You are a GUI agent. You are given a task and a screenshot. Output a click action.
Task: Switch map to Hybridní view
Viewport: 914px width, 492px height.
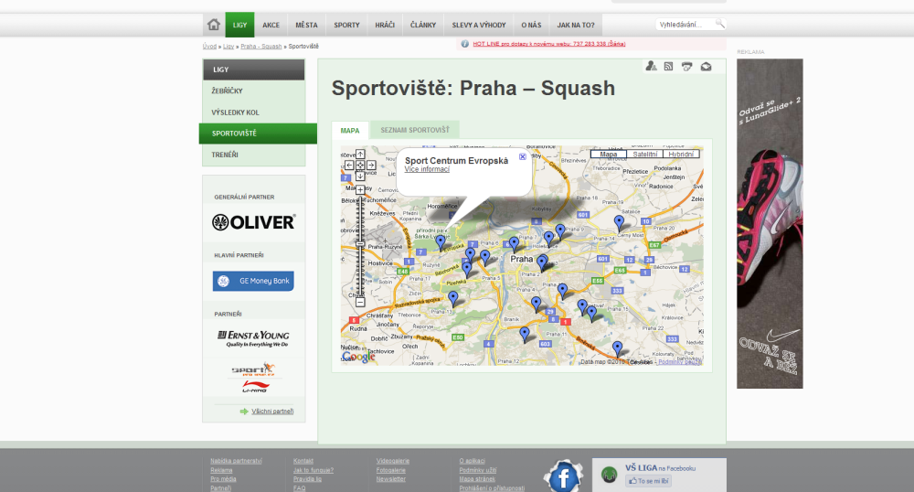pos(681,154)
